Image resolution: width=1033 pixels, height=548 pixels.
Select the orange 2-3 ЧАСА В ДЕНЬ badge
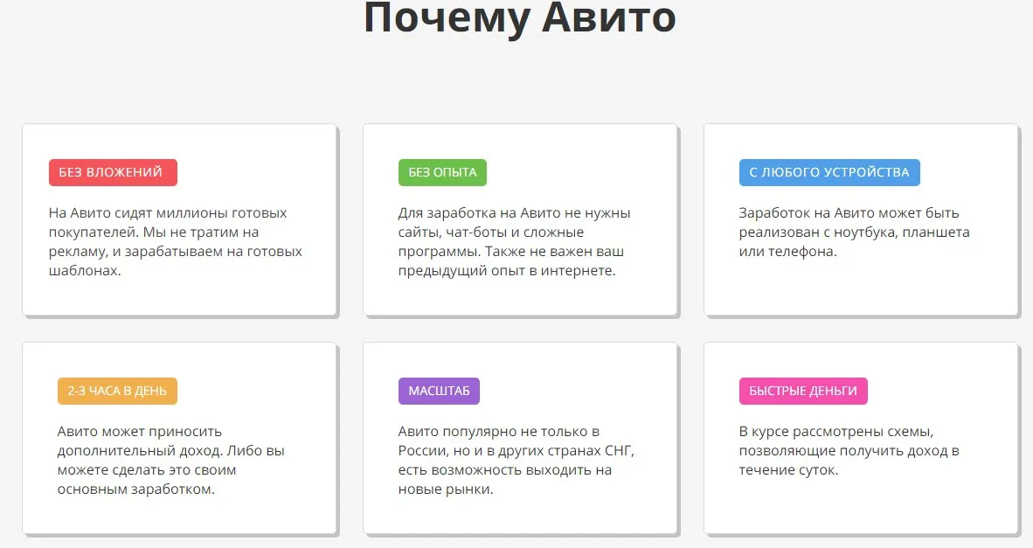117,391
